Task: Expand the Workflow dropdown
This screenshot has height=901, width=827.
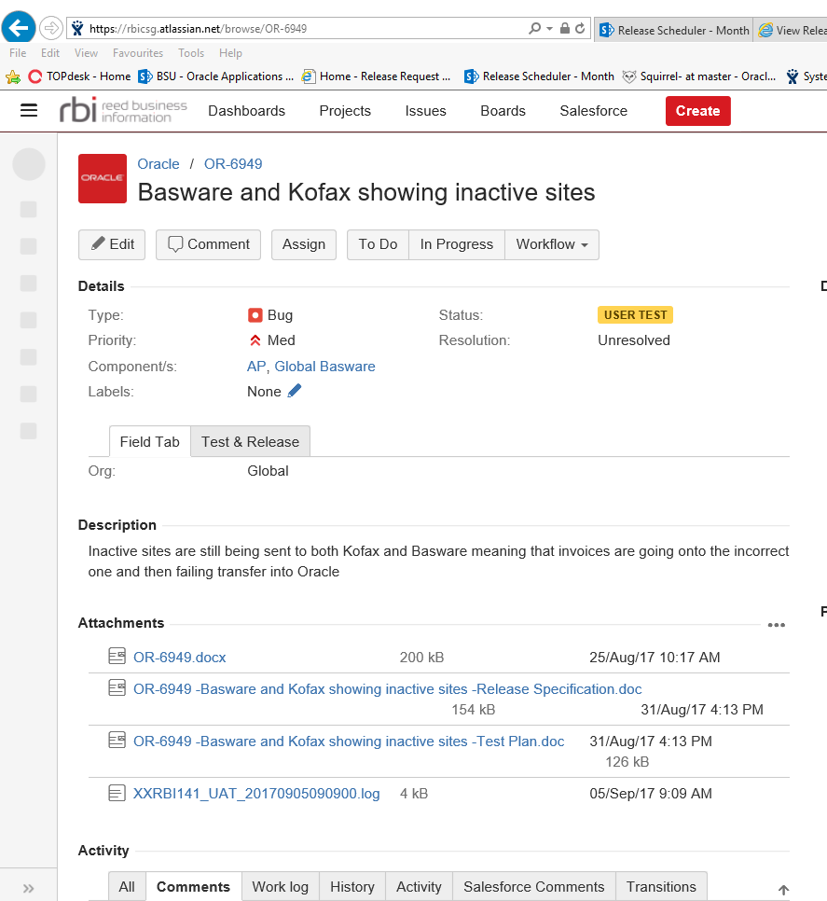Action: [x=552, y=244]
